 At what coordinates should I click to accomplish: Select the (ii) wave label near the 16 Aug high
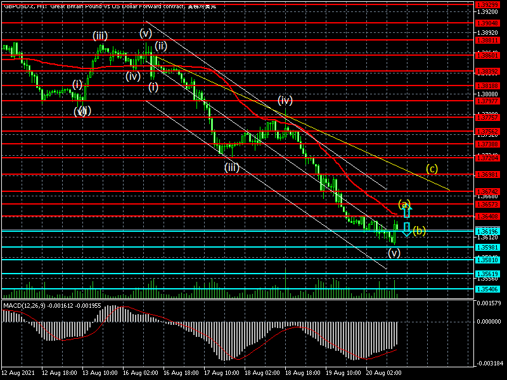click(x=161, y=46)
